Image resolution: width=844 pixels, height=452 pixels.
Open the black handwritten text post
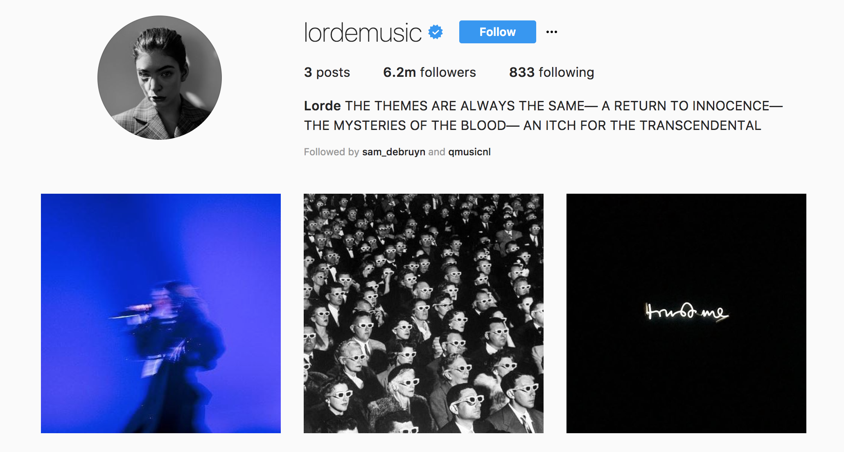686,313
